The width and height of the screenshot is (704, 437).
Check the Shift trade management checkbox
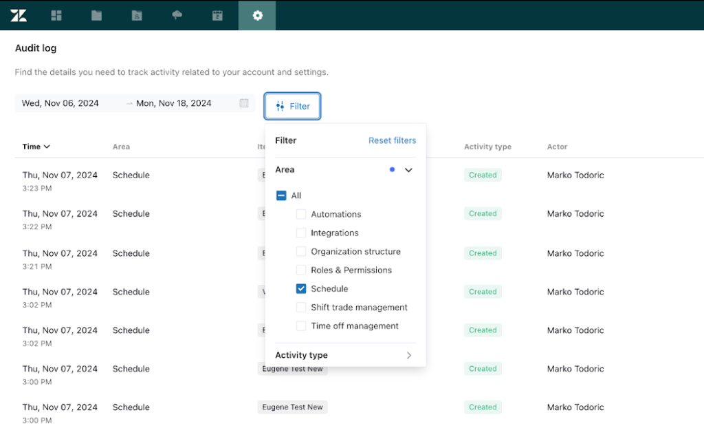click(301, 307)
